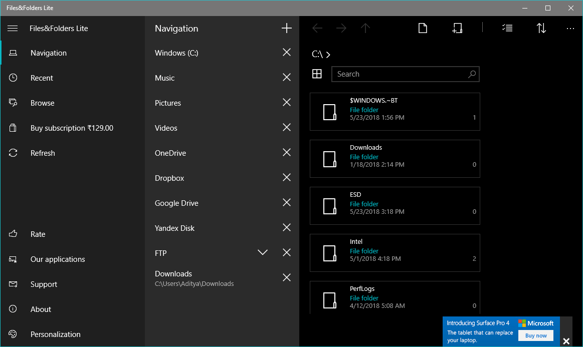
Task: Open the Recent menu item
Action: point(42,78)
